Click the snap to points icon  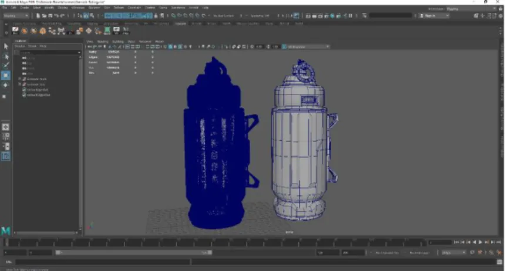click(186, 15)
